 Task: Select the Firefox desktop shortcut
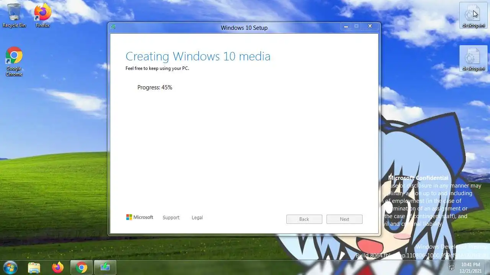pyautogui.click(x=42, y=15)
